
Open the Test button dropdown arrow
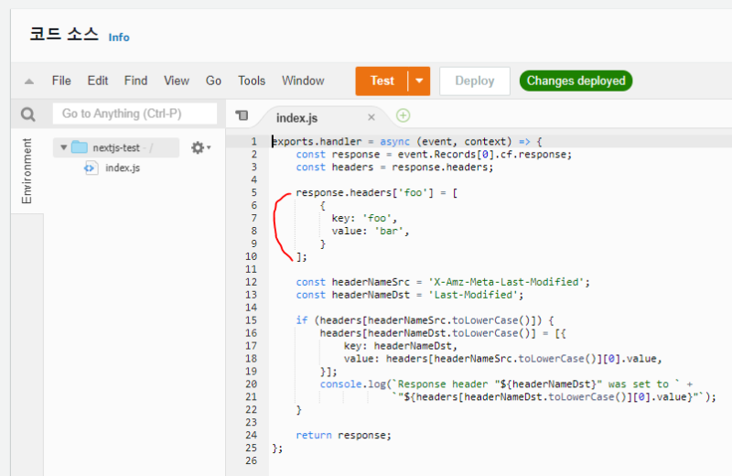pos(419,81)
